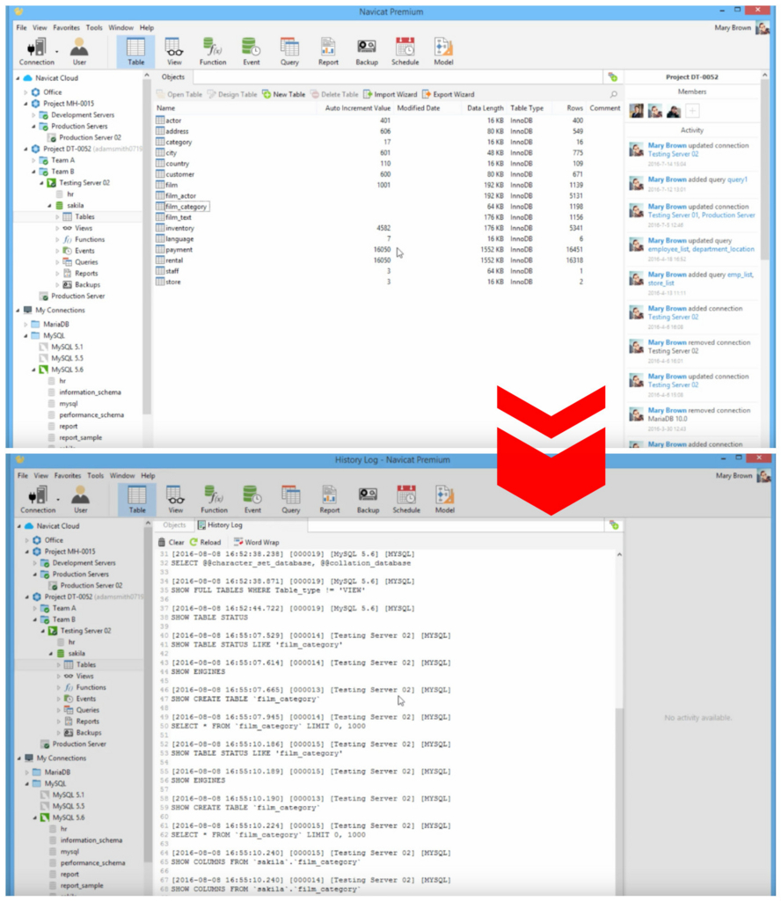Image resolution: width=781 pixels, height=901 pixels.
Task: Select information_schema in the upper tree
Action: tap(84, 392)
